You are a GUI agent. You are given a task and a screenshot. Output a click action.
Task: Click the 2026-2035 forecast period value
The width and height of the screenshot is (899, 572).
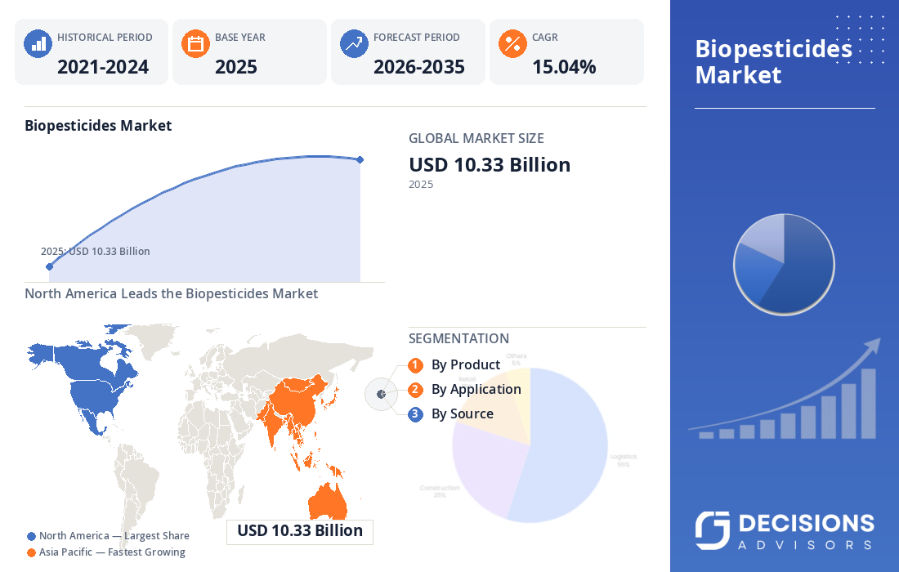click(419, 67)
